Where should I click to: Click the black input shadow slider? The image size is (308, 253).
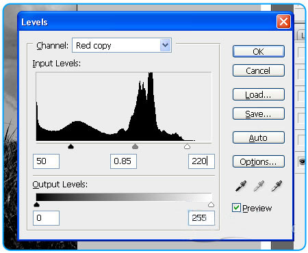coord(71,146)
